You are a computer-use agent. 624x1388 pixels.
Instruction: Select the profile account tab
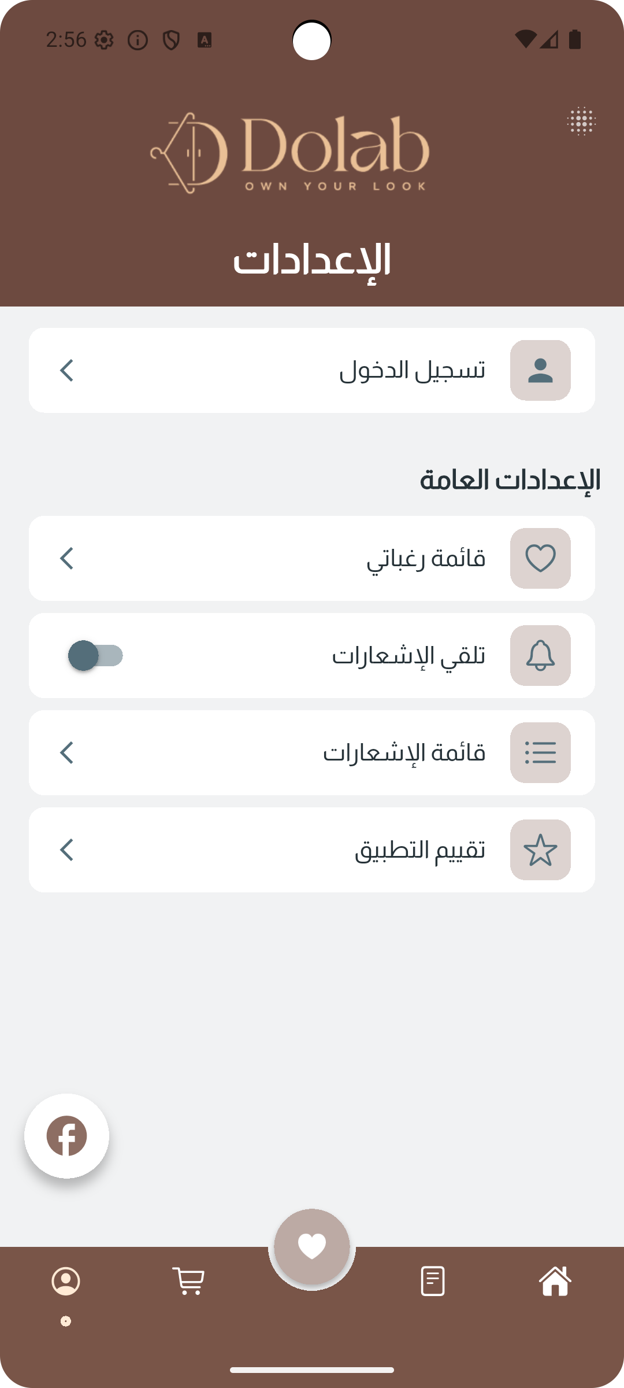coord(66,1280)
